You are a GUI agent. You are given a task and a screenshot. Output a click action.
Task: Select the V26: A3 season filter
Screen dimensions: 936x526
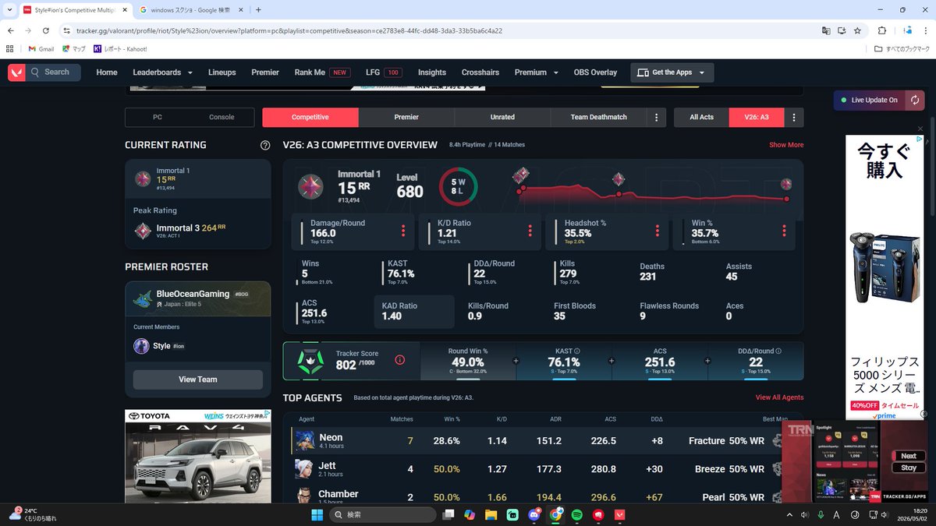point(757,117)
